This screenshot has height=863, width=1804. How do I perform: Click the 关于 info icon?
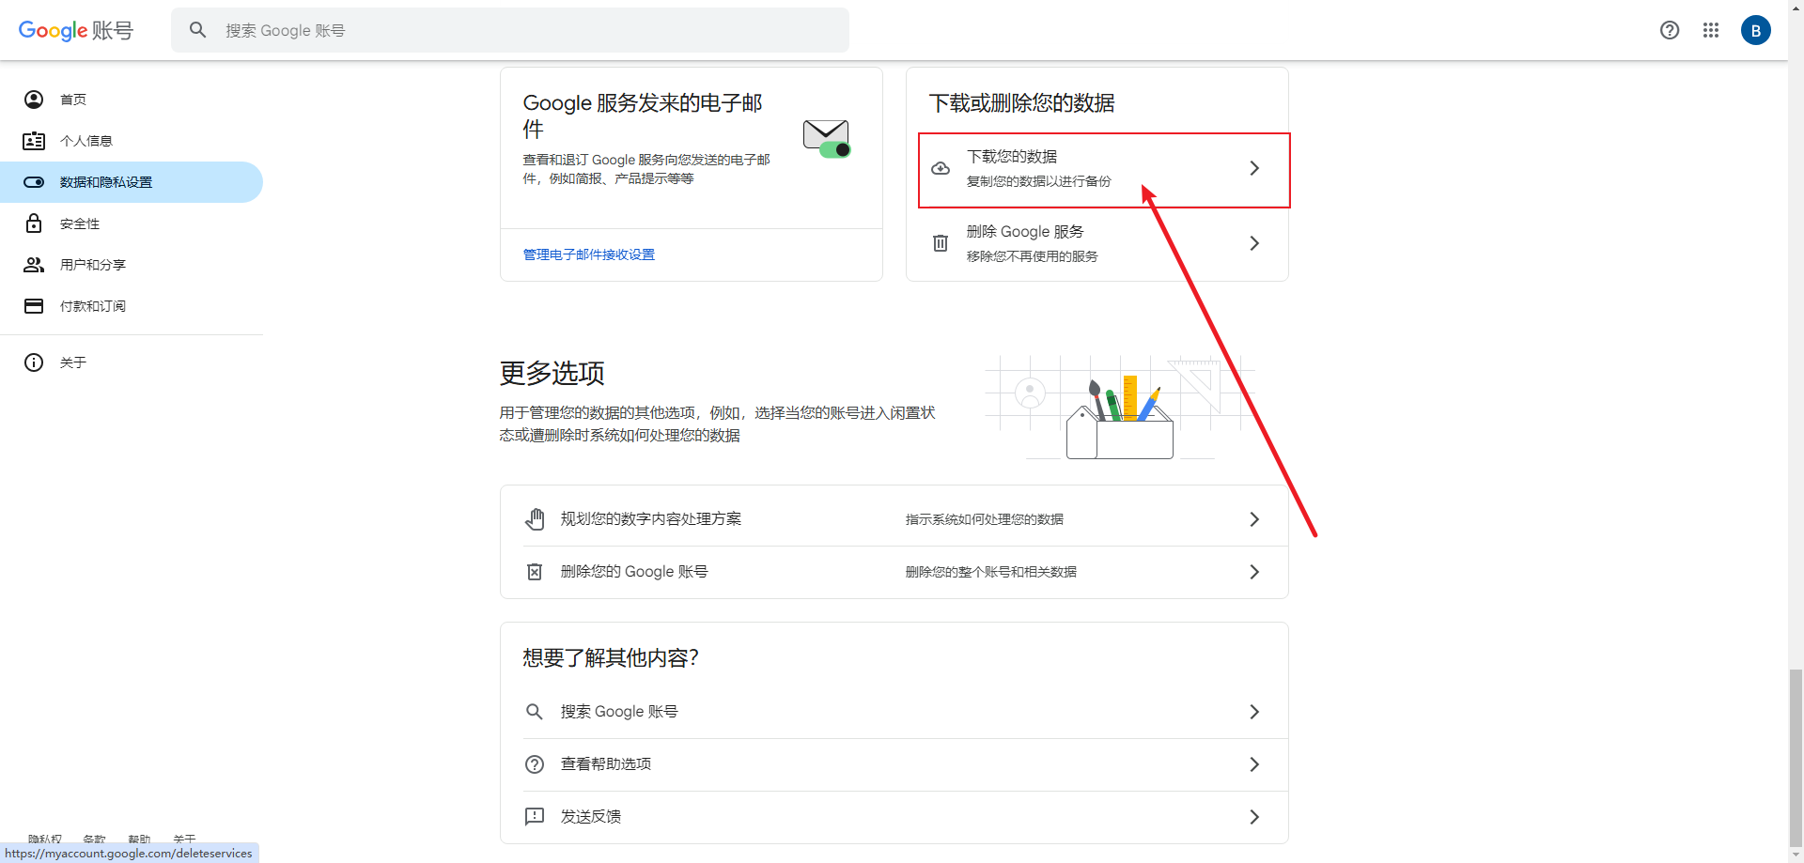point(34,362)
